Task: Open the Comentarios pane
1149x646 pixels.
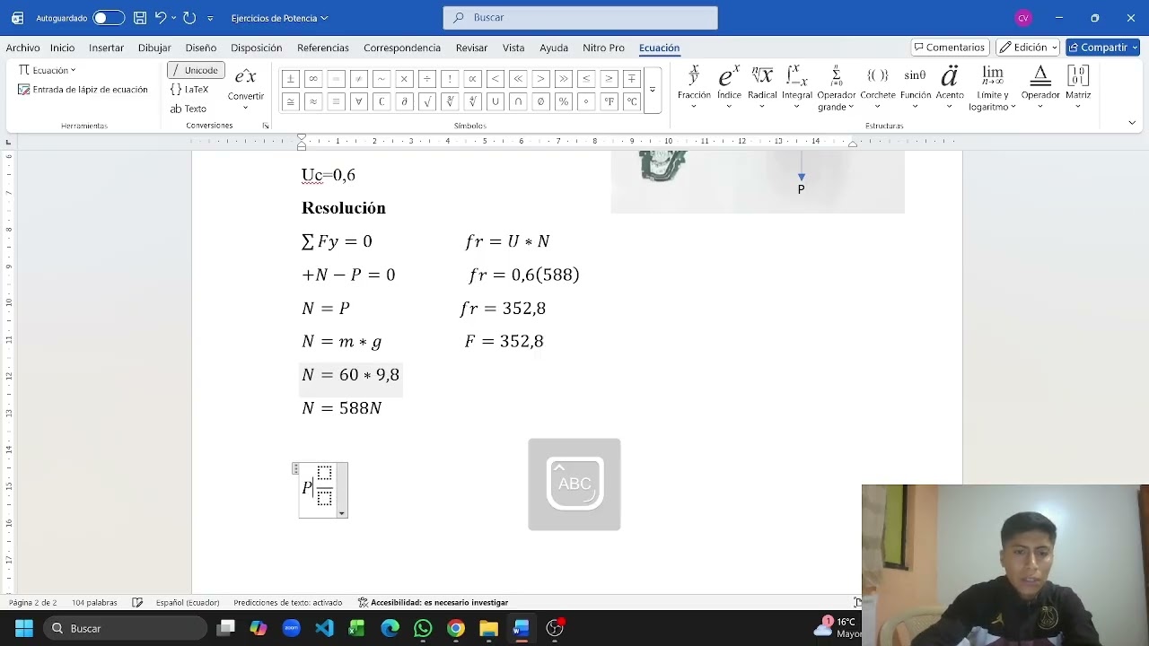Action: (950, 48)
